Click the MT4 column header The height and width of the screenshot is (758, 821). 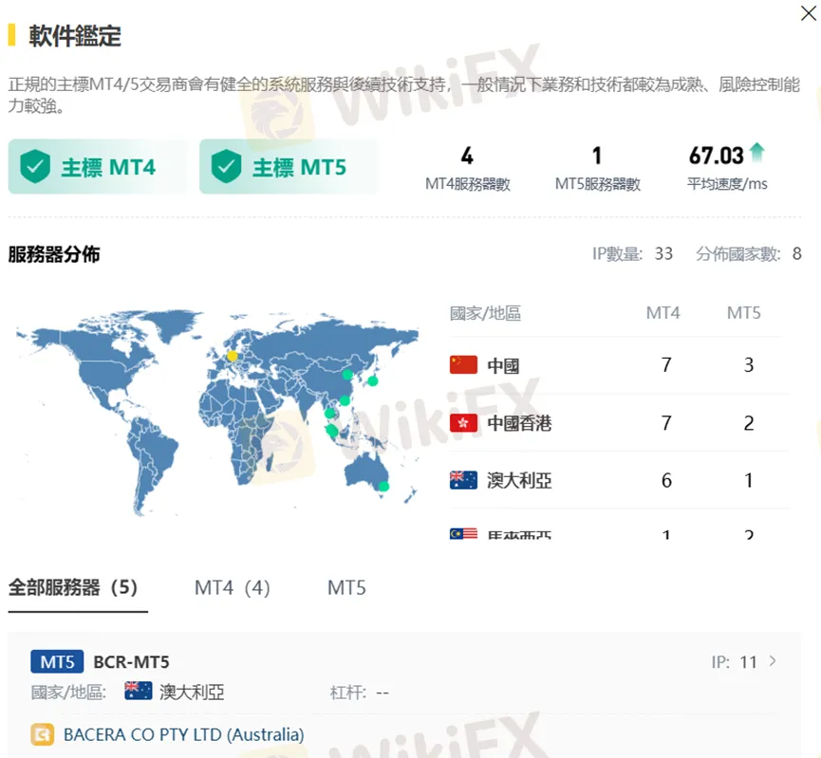tap(662, 313)
